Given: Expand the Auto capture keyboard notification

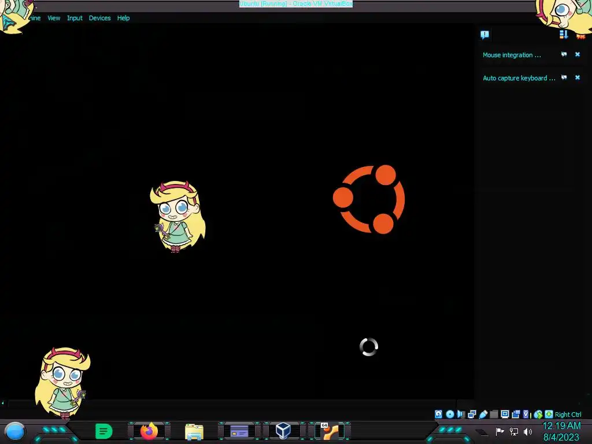Looking at the screenshot, I should [564, 77].
